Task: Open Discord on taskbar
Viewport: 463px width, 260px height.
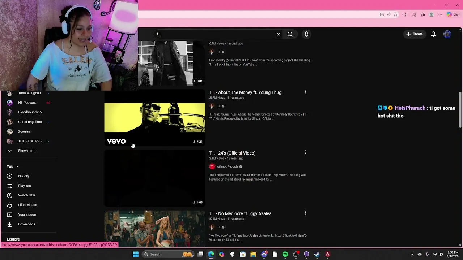Action: [x=264, y=254]
